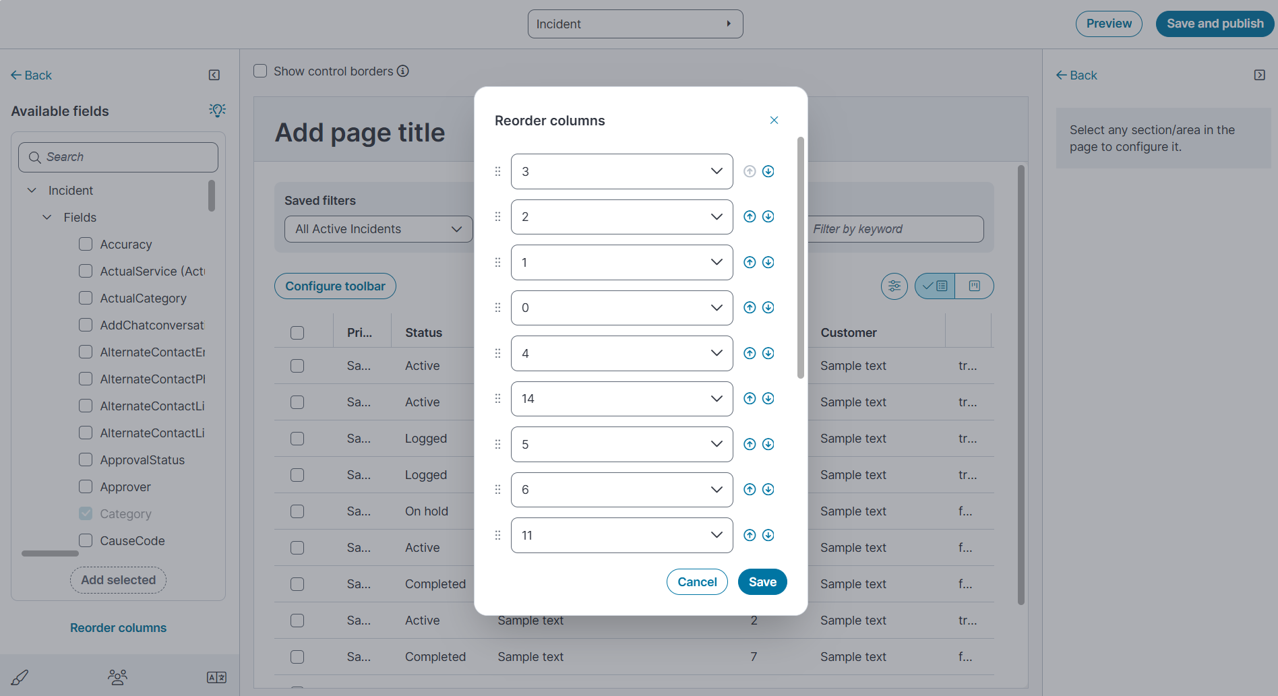
Task: Open the translation language icon
Action: (x=216, y=677)
